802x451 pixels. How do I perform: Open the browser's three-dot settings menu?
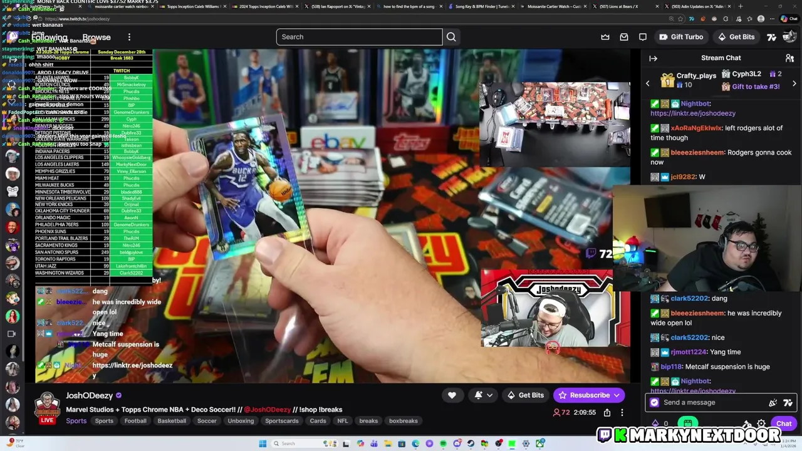tap(772, 19)
